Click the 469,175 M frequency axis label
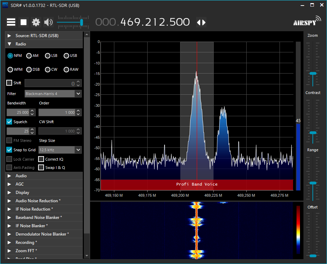Image resolution: width=327 pixels, height=264 pixels. point(147,195)
